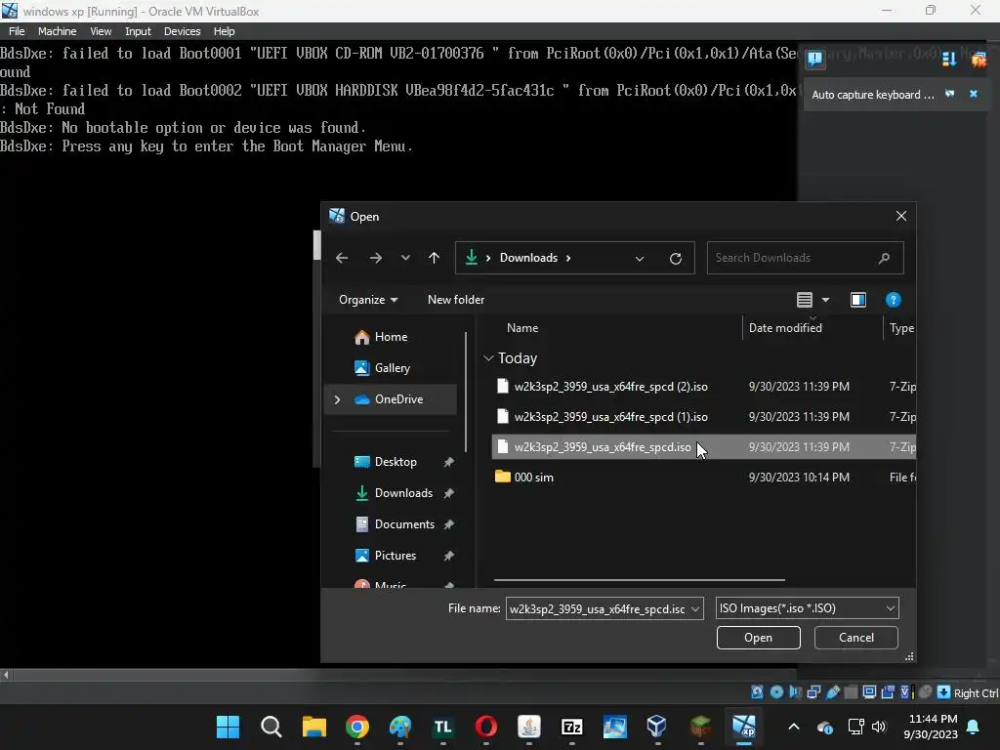This screenshot has height=750, width=1000.
Task: Click the hard disk activity status icon
Action: [x=757, y=692]
